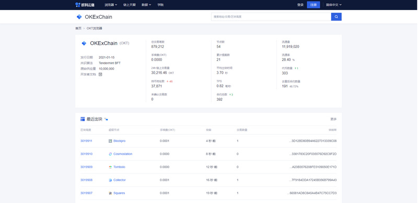
Task: Click the blue search magnifier button
Action: click(x=336, y=17)
